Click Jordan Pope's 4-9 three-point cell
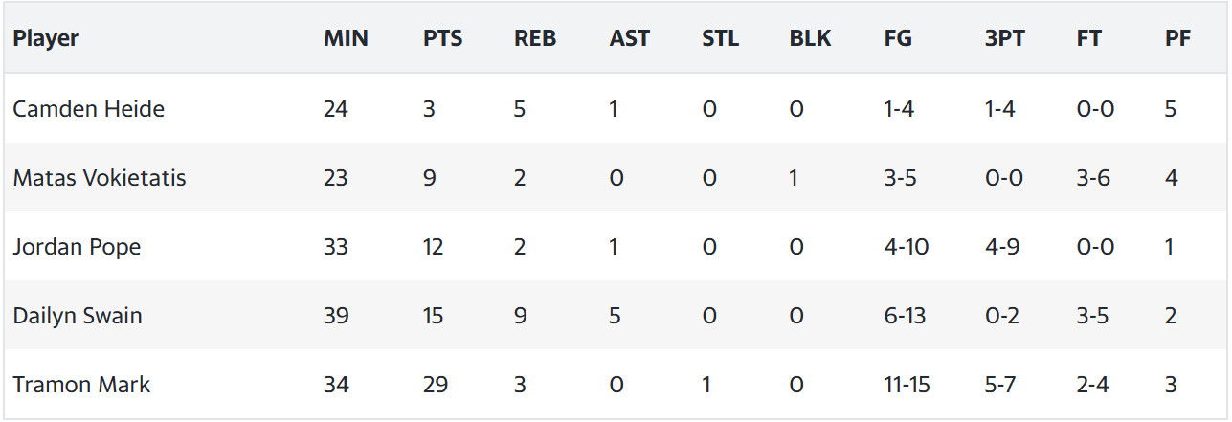The height and width of the screenshot is (422, 1232). 1001,247
